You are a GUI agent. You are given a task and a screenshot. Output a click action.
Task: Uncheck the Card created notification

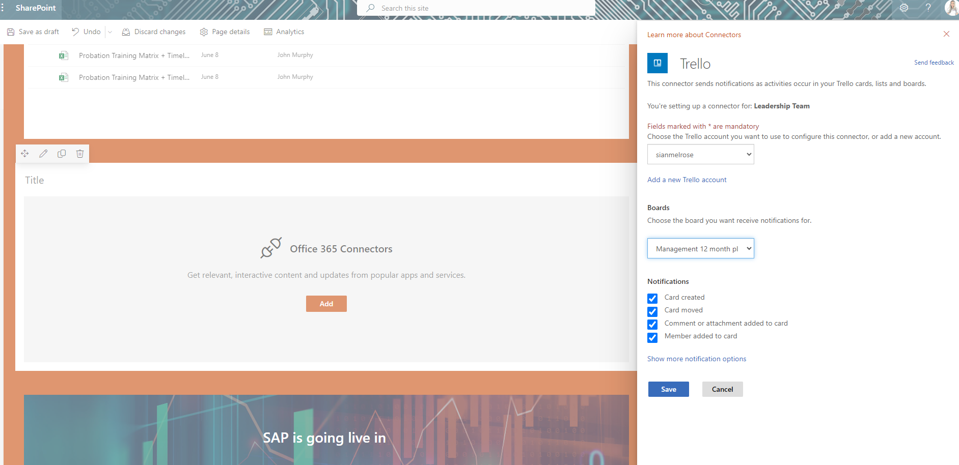[652, 298]
